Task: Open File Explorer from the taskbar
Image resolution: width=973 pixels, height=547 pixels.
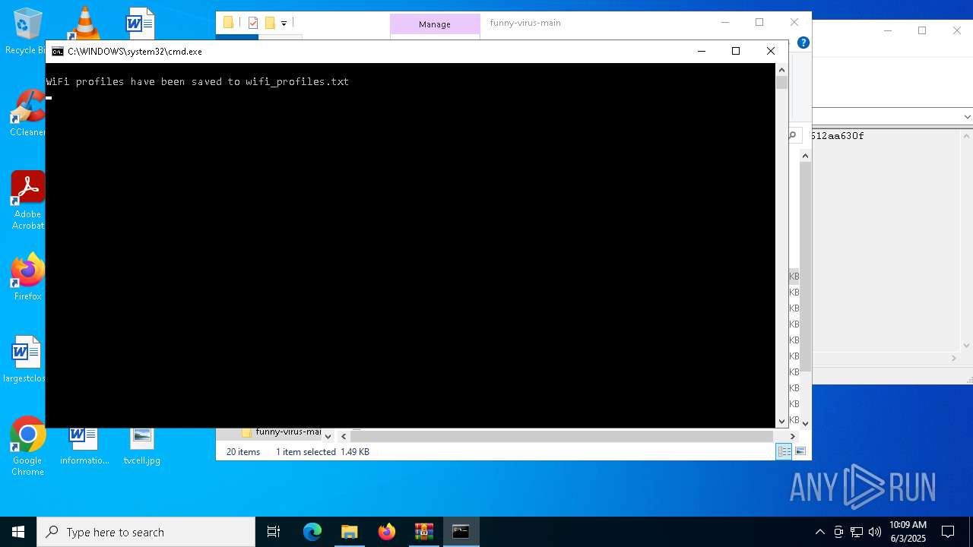Action: coord(349,532)
